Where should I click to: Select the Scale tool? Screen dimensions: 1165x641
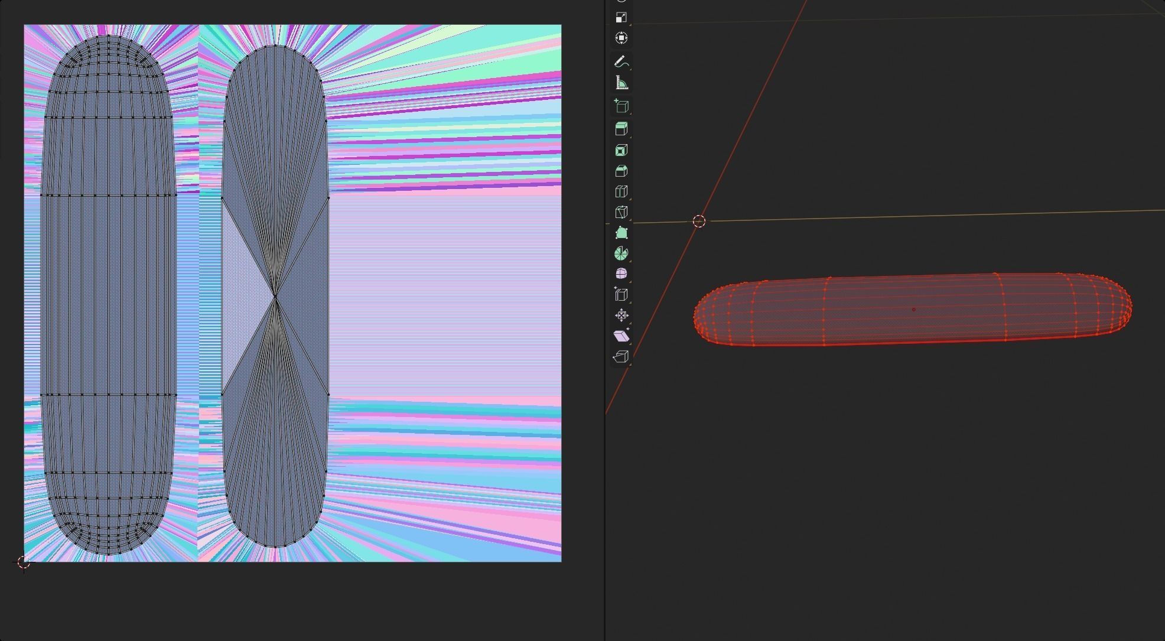pyautogui.click(x=621, y=17)
